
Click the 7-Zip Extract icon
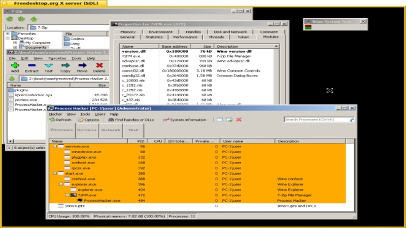coord(31,65)
